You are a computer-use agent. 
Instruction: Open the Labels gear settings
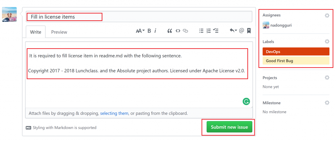[x=327, y=41]
